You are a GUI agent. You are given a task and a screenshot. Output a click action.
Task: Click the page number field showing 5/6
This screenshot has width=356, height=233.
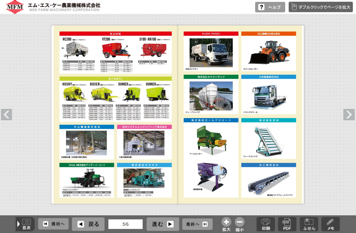click(x=125, y=224)
